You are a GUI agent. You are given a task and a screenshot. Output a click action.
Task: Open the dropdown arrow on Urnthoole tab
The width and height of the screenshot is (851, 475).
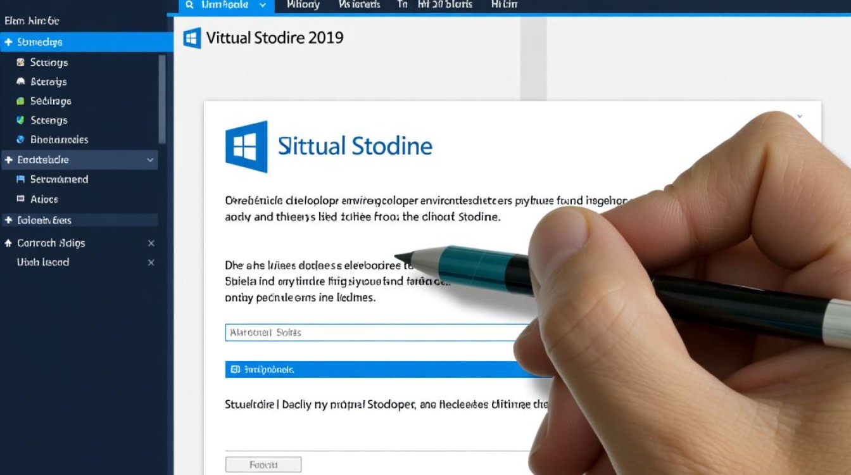[263, 5]
